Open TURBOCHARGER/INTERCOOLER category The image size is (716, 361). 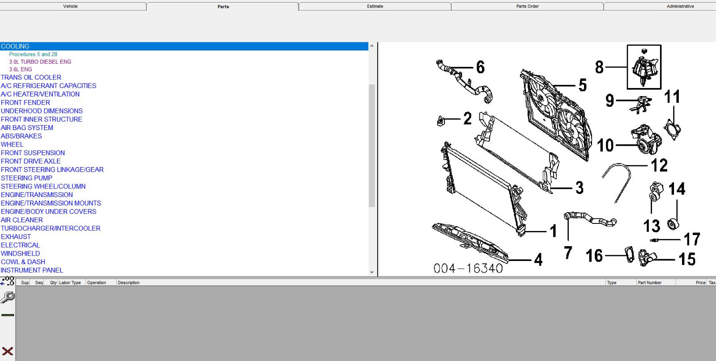pyautogui.click(x=51, y=228)
